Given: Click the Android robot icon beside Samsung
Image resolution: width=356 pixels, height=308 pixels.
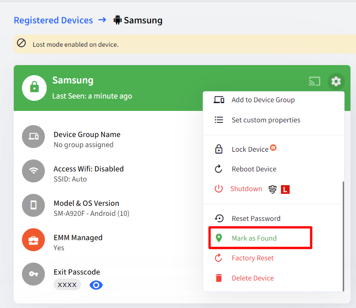Looking at the screenshot, I should (x=118, y=20).
